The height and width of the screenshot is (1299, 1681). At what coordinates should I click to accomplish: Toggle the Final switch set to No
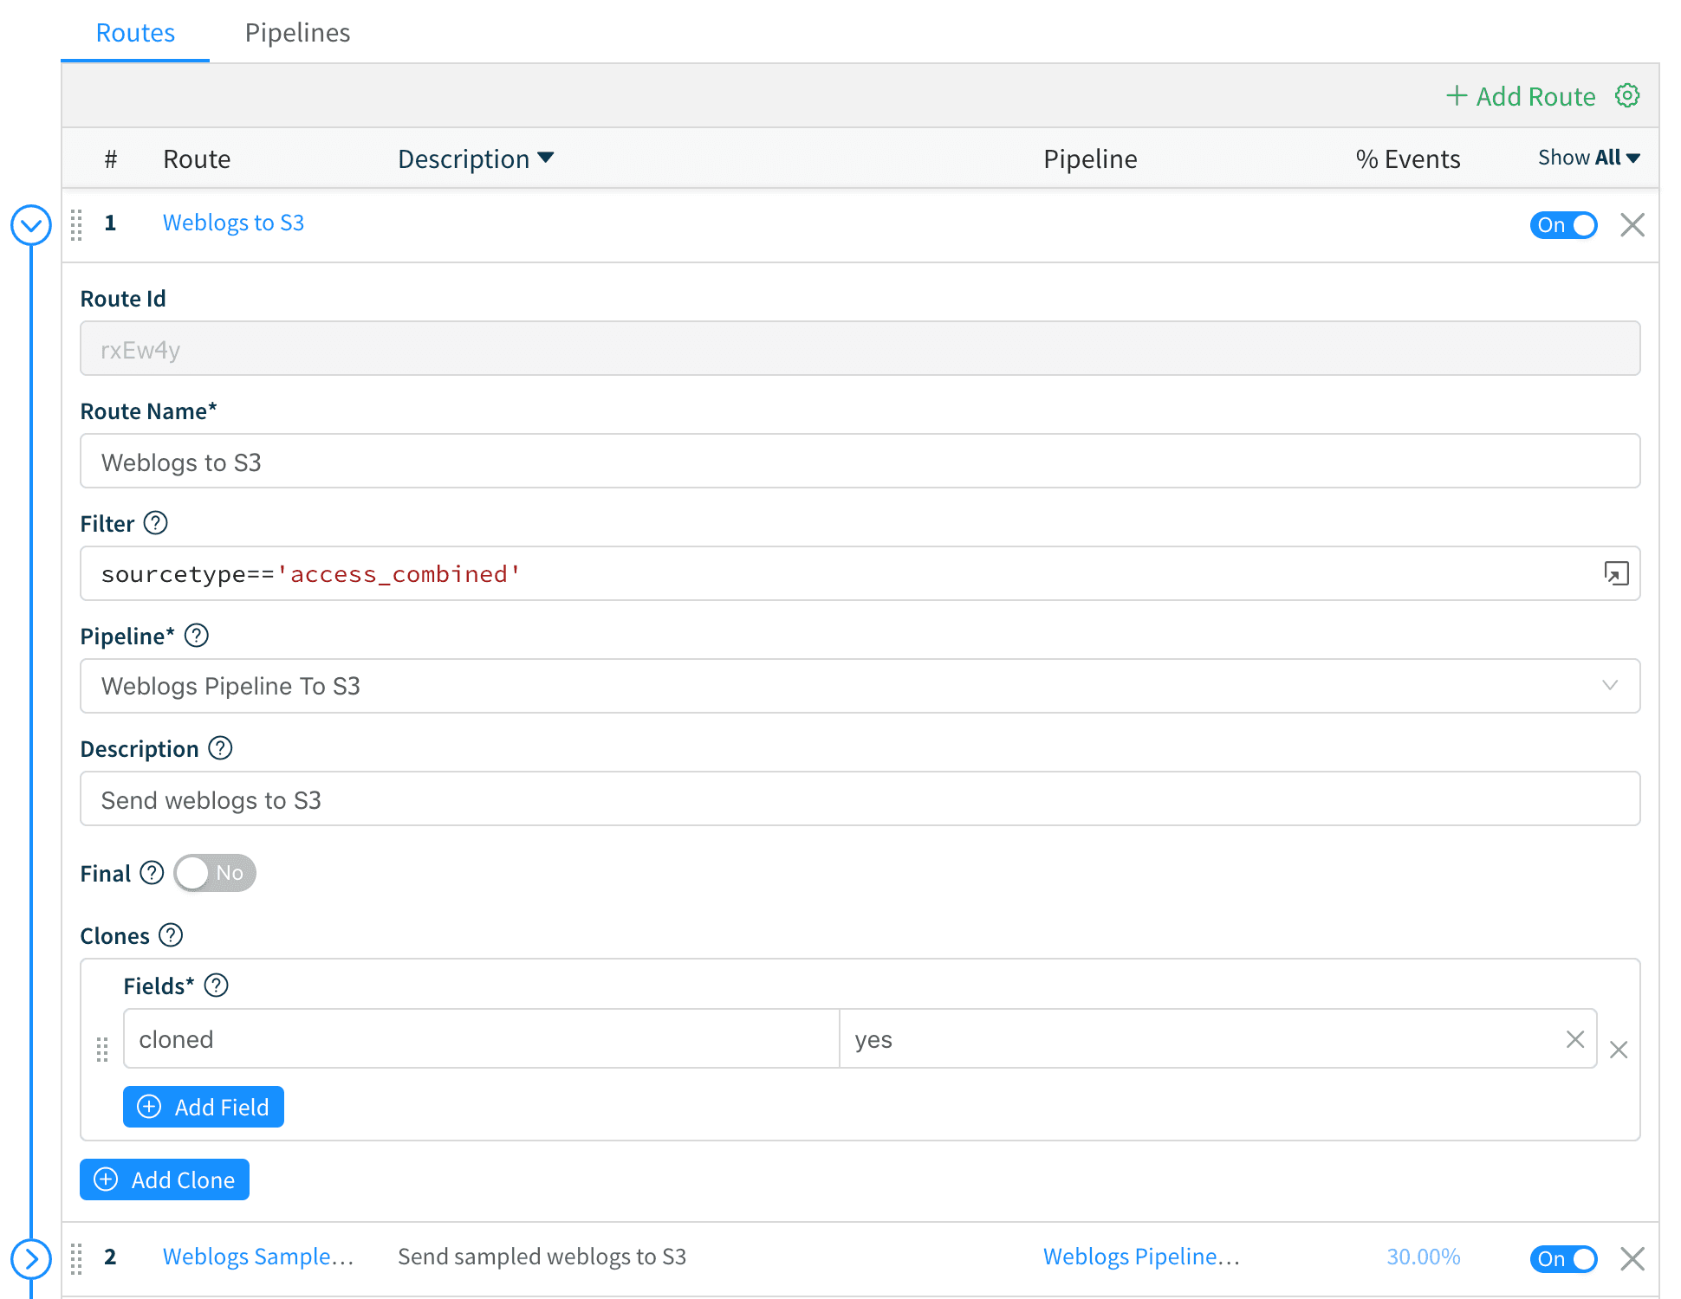[x=215, y=873]
